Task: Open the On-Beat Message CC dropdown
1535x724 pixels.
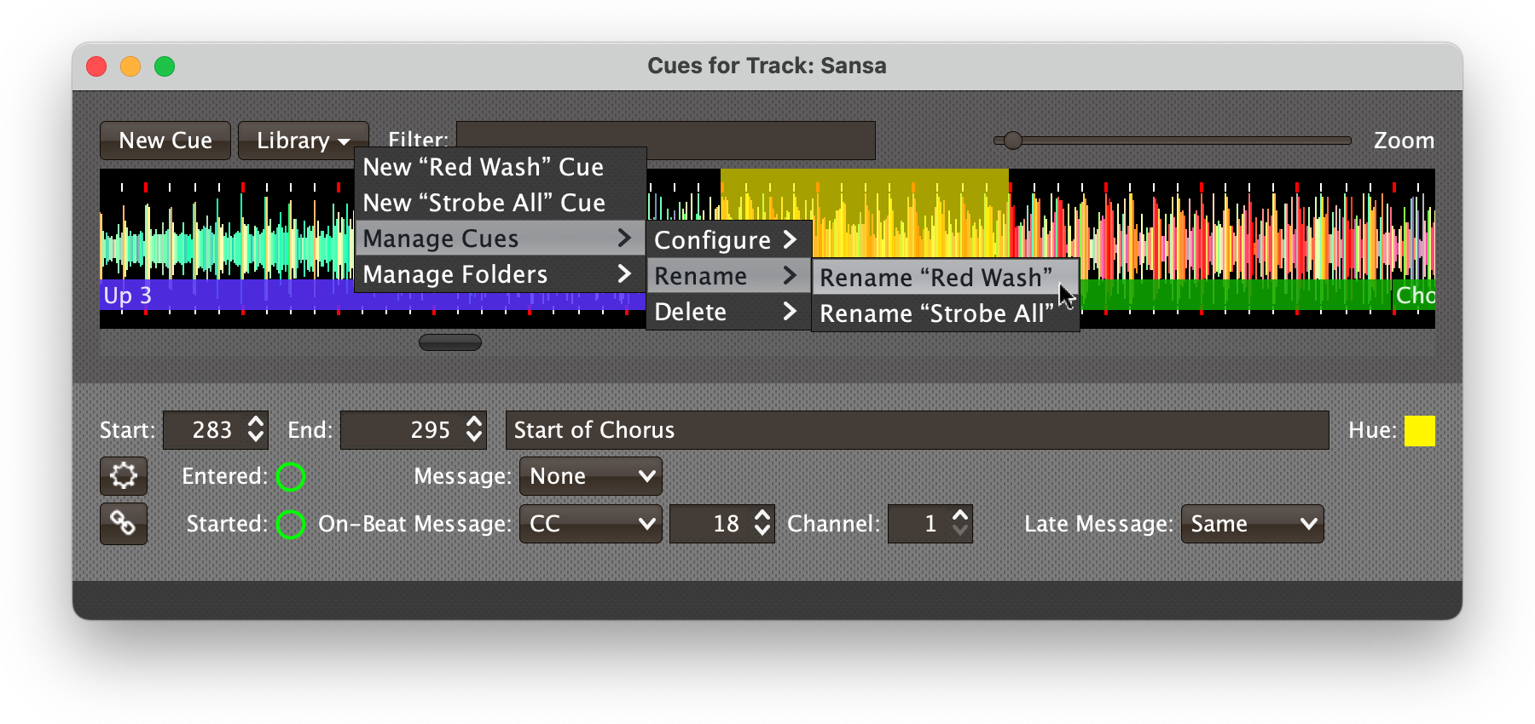Action: (591, 524)
